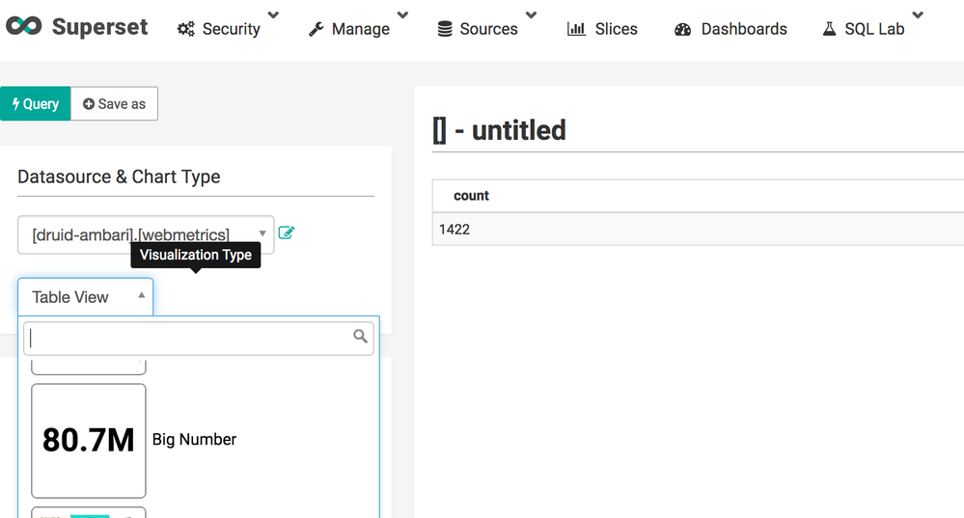Viewport: 964px width, 518px height.
Task: Focus the visualization type search field
Action: [188, 338]
